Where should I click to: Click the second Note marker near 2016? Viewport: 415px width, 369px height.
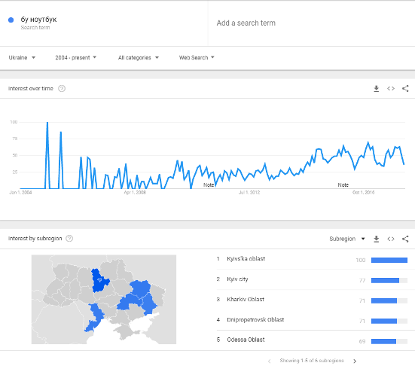tap(343, 184)
